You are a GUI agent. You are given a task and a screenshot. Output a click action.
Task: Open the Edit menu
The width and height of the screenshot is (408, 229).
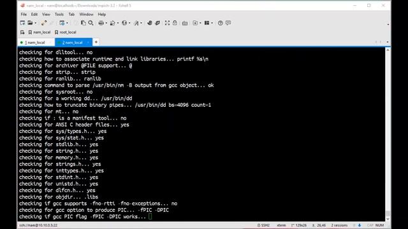(x=34, y=14)
